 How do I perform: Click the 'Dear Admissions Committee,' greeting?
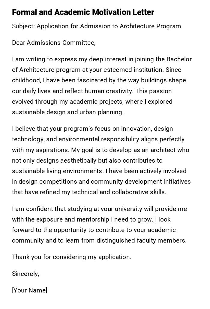pos(54,43)
